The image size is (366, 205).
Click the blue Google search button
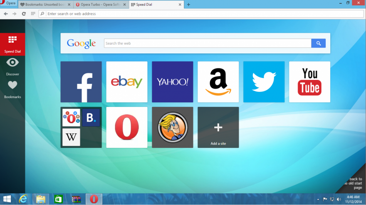point(318,43)
